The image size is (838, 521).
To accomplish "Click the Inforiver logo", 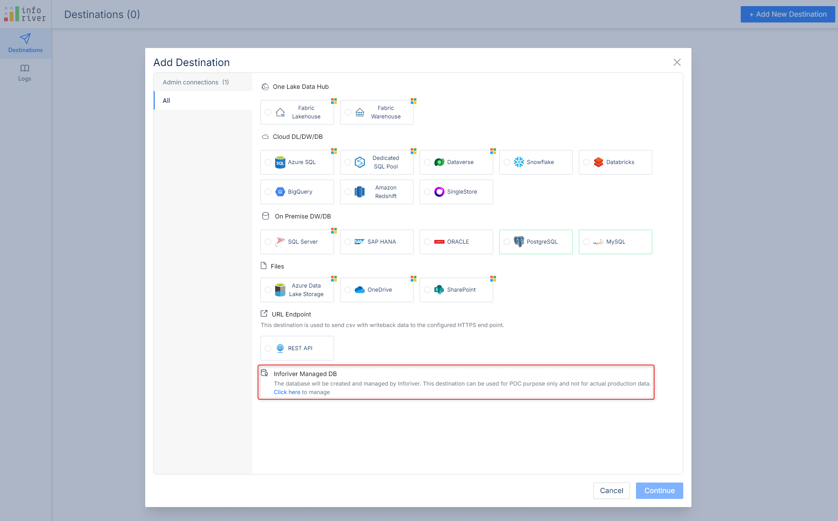I will (x=25, y=14).
